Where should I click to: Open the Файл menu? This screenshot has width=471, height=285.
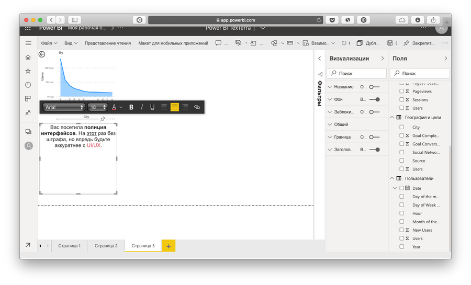coord(49,43)
